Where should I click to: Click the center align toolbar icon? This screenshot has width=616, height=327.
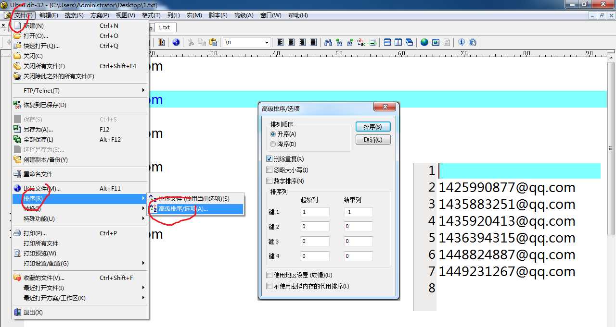coord(291,42)
